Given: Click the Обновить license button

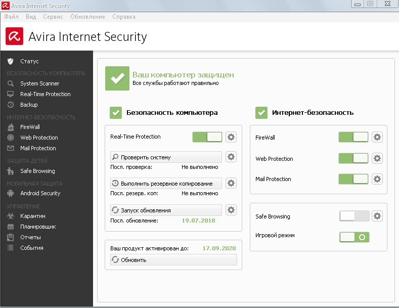Looking at the screenshot, I should coord(173,260).
